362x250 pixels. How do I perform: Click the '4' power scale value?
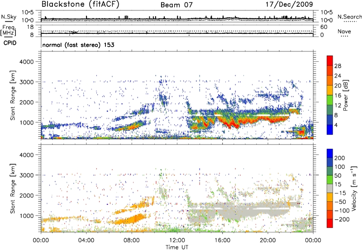tap(336, 125)
